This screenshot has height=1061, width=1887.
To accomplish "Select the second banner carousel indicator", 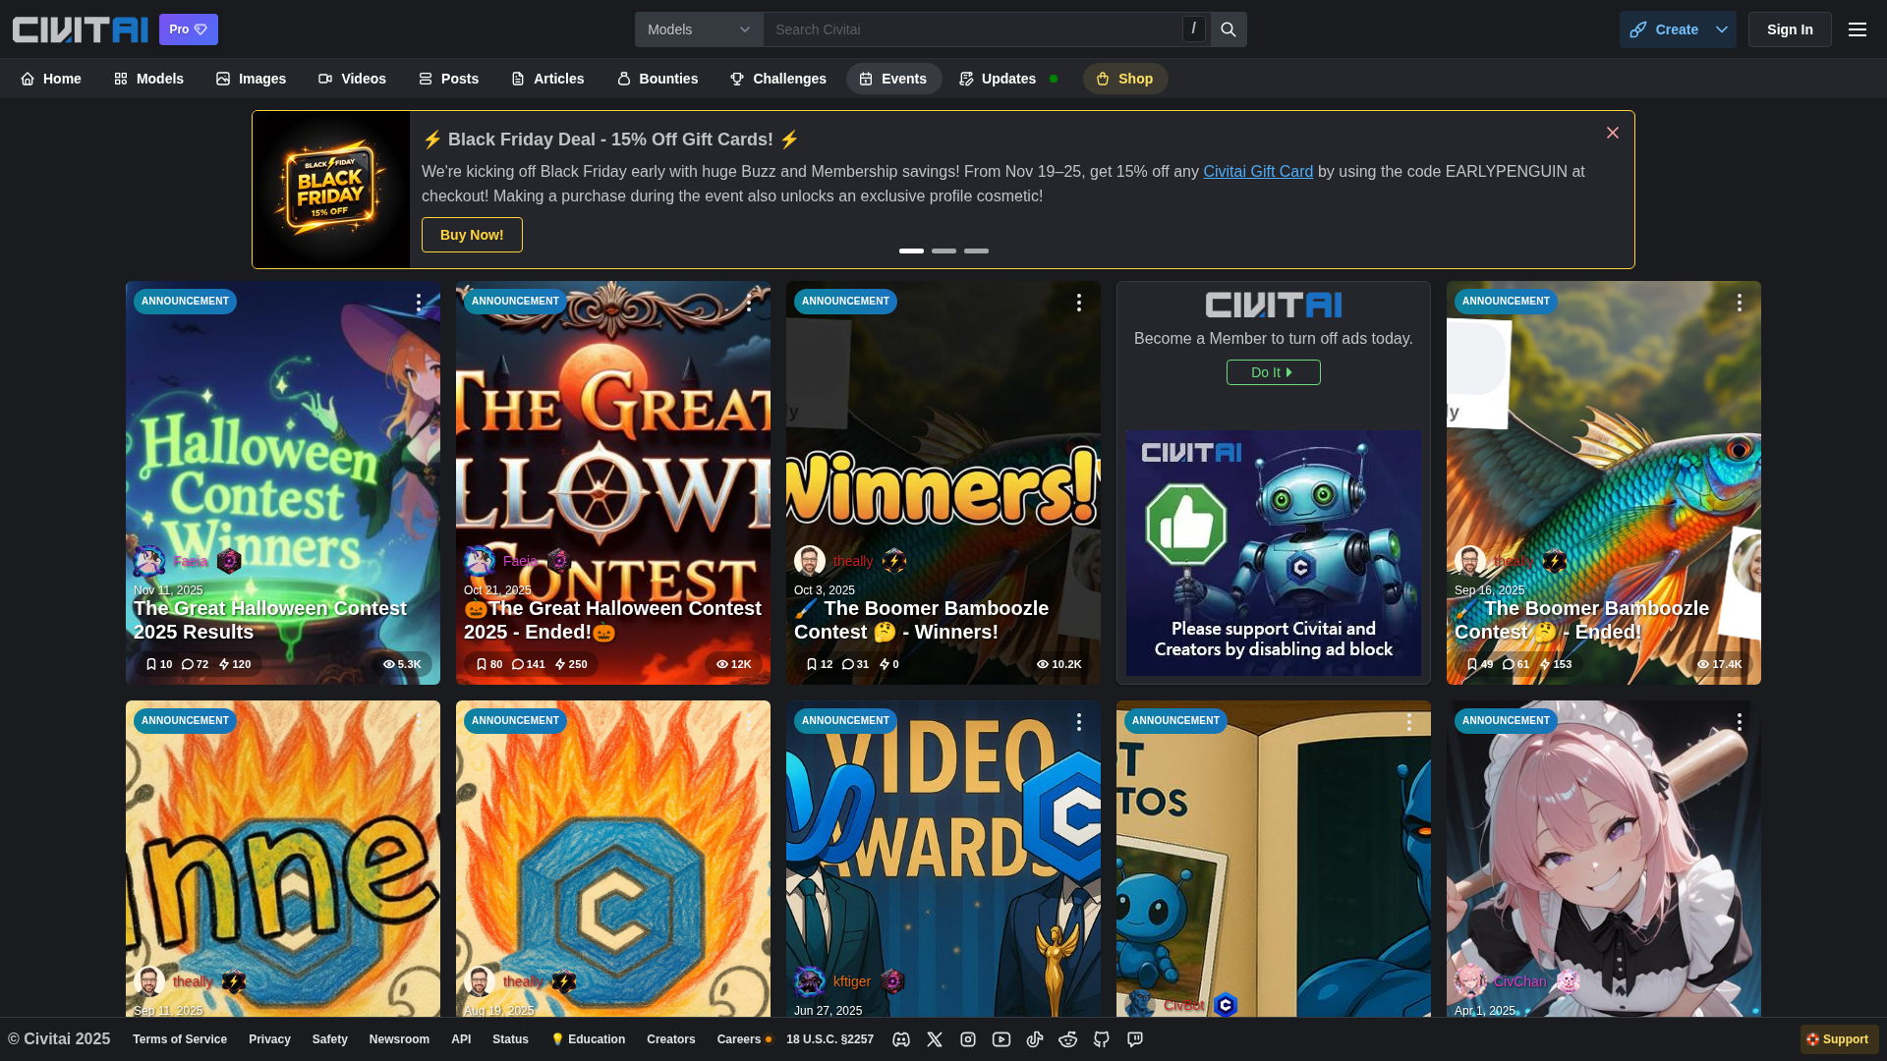I will (943, 251).
